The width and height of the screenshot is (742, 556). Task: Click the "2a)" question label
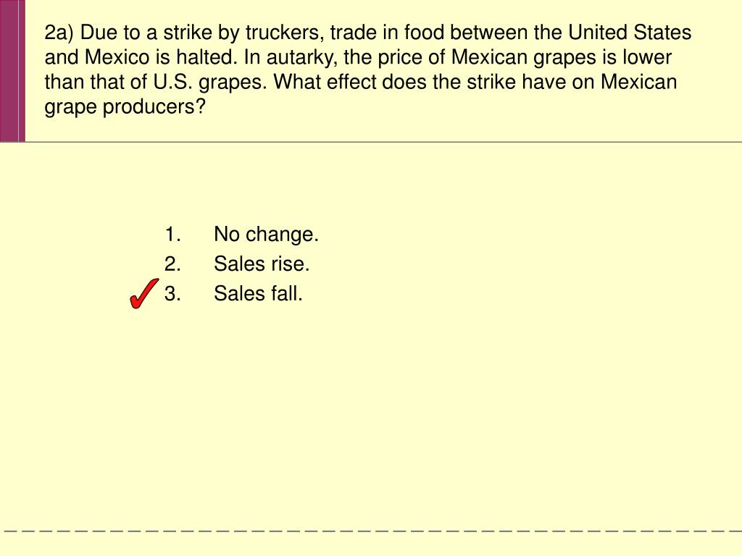tap(59, 33)
